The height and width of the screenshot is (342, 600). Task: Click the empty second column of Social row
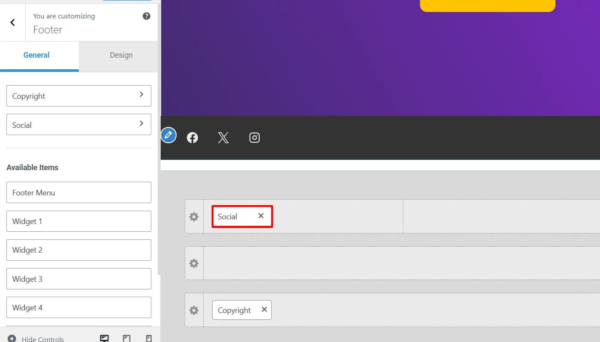click(x=501, y=216)
